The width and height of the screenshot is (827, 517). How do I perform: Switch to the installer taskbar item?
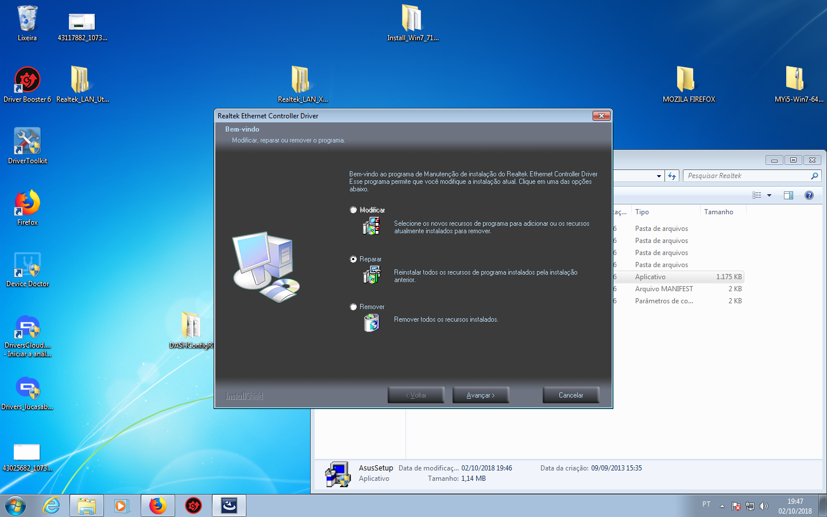click(229, 506)
